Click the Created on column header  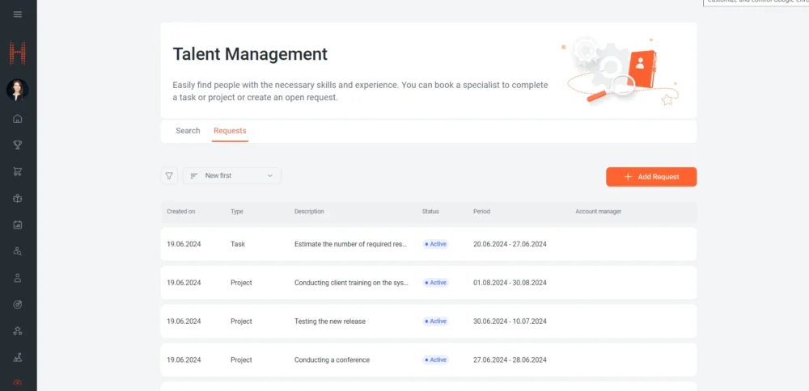point(181,212)
